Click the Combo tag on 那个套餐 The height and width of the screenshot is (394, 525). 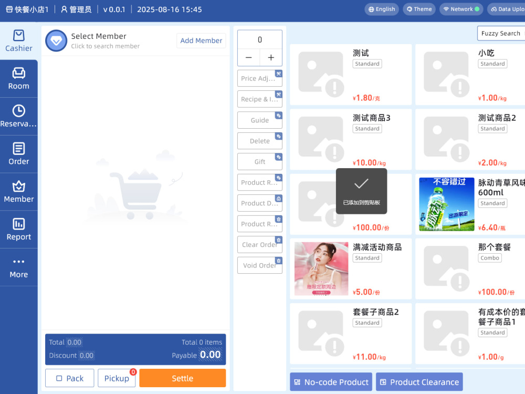490,257
